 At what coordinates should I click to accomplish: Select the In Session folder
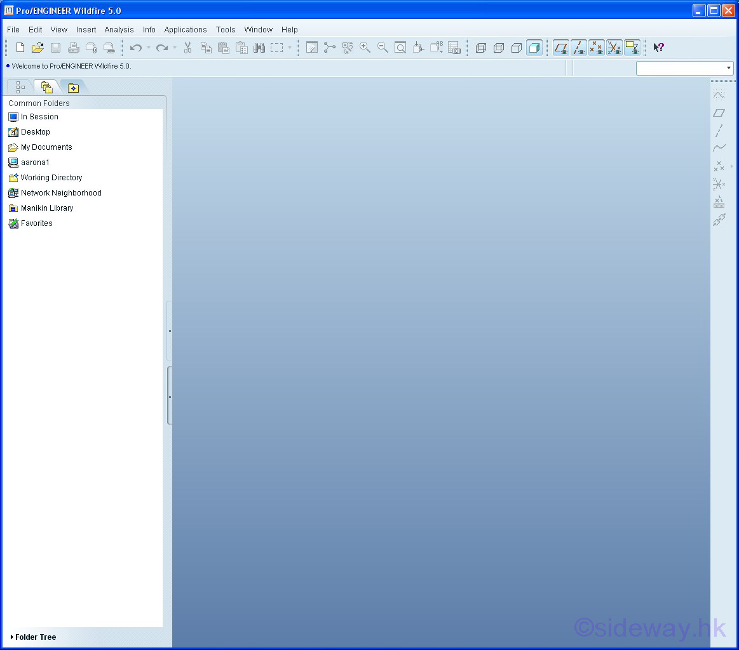[x=34, y=117]
